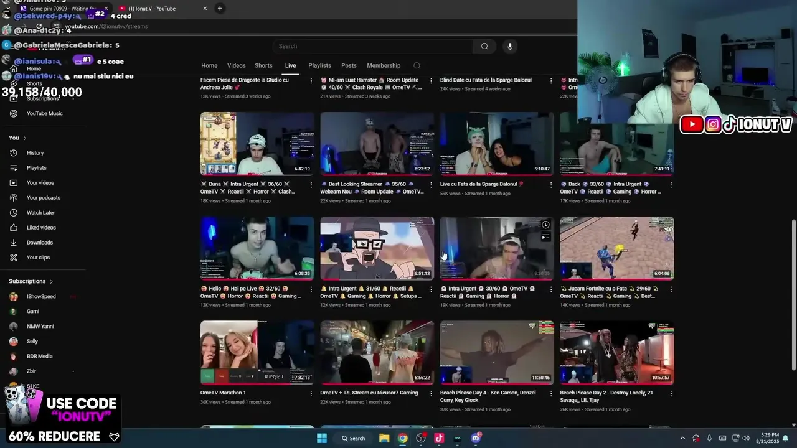Open Blind Date cu Fata title link
This screenshot has width=797, height=448.
(486, 80)
